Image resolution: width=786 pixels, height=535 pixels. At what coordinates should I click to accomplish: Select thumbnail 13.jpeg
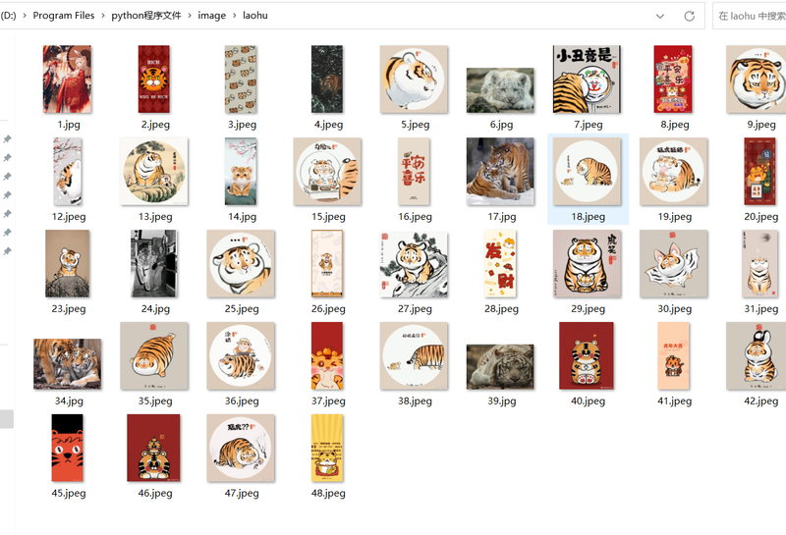coord(154,172)
